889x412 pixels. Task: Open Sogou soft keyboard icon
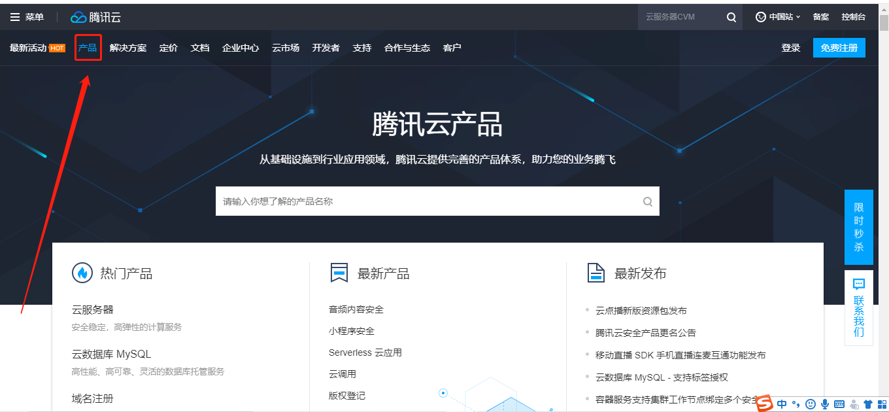(x=839, y=404)
